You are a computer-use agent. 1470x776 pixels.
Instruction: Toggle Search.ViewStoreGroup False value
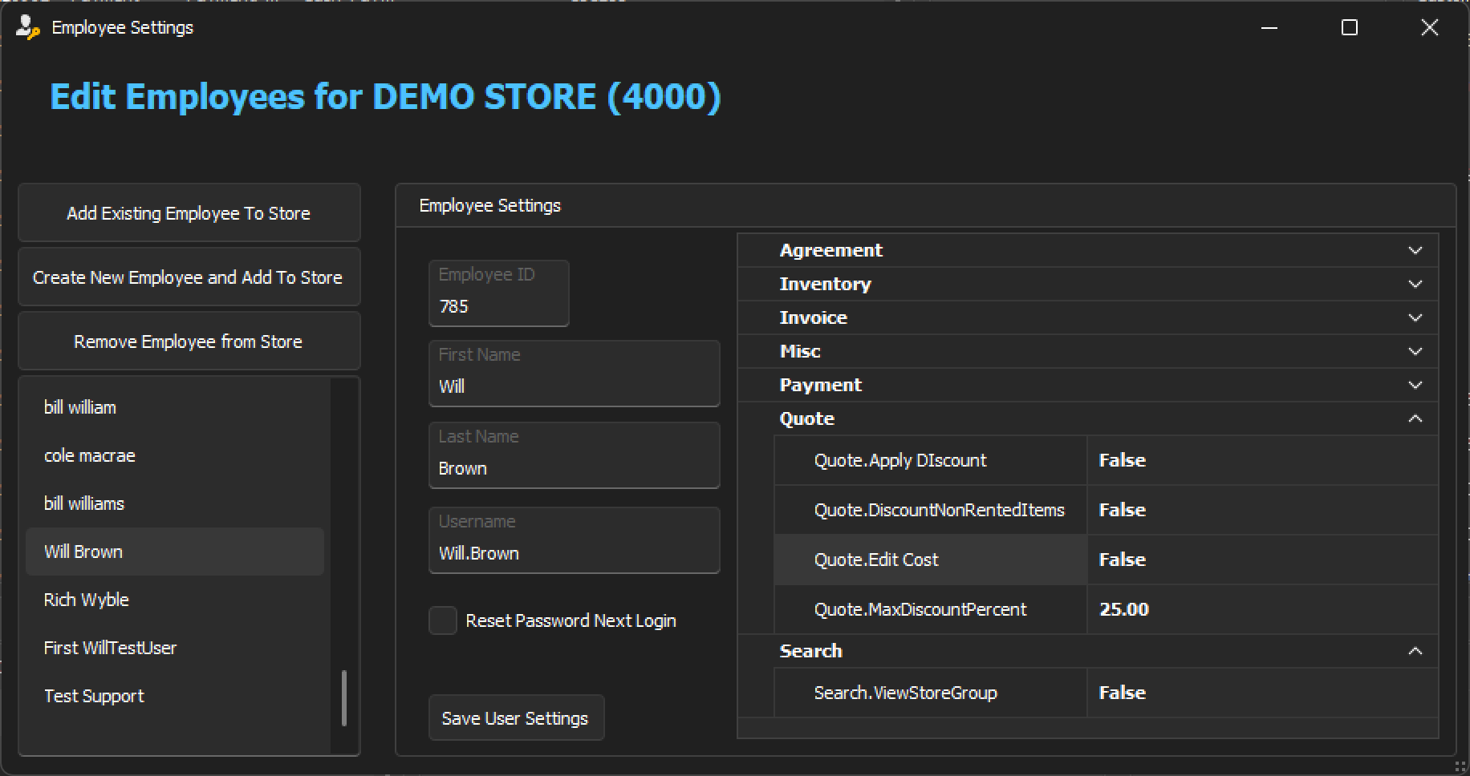tap(1122, 693)
